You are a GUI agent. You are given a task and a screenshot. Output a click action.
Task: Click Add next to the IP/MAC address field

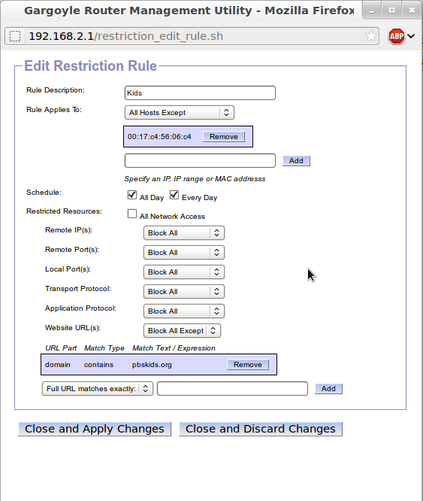click(296, 161)
